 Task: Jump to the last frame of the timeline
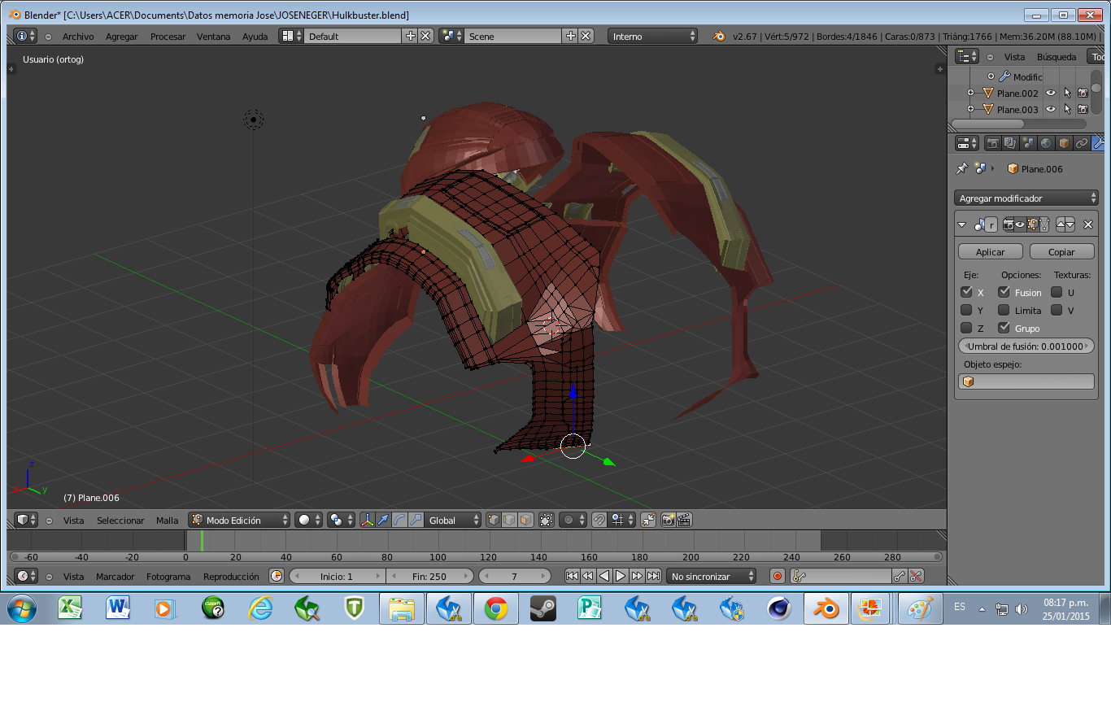[653, 576]
